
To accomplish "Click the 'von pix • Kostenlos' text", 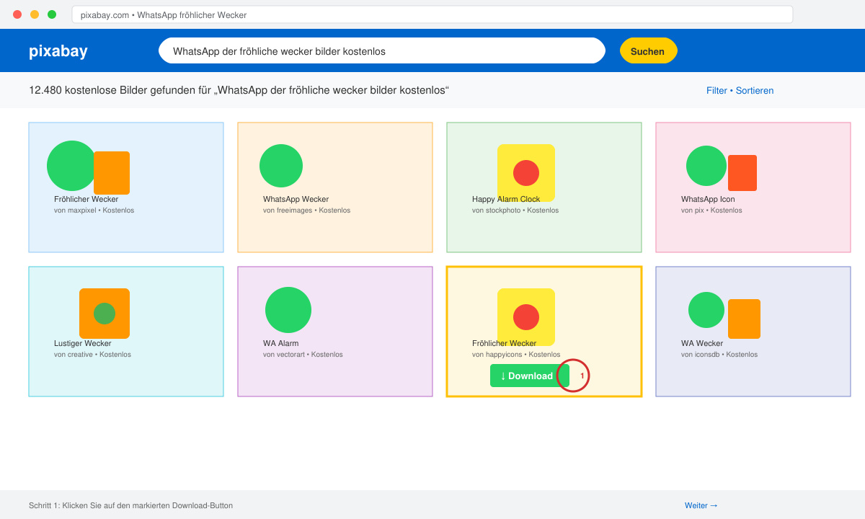I will coord(711,210).
